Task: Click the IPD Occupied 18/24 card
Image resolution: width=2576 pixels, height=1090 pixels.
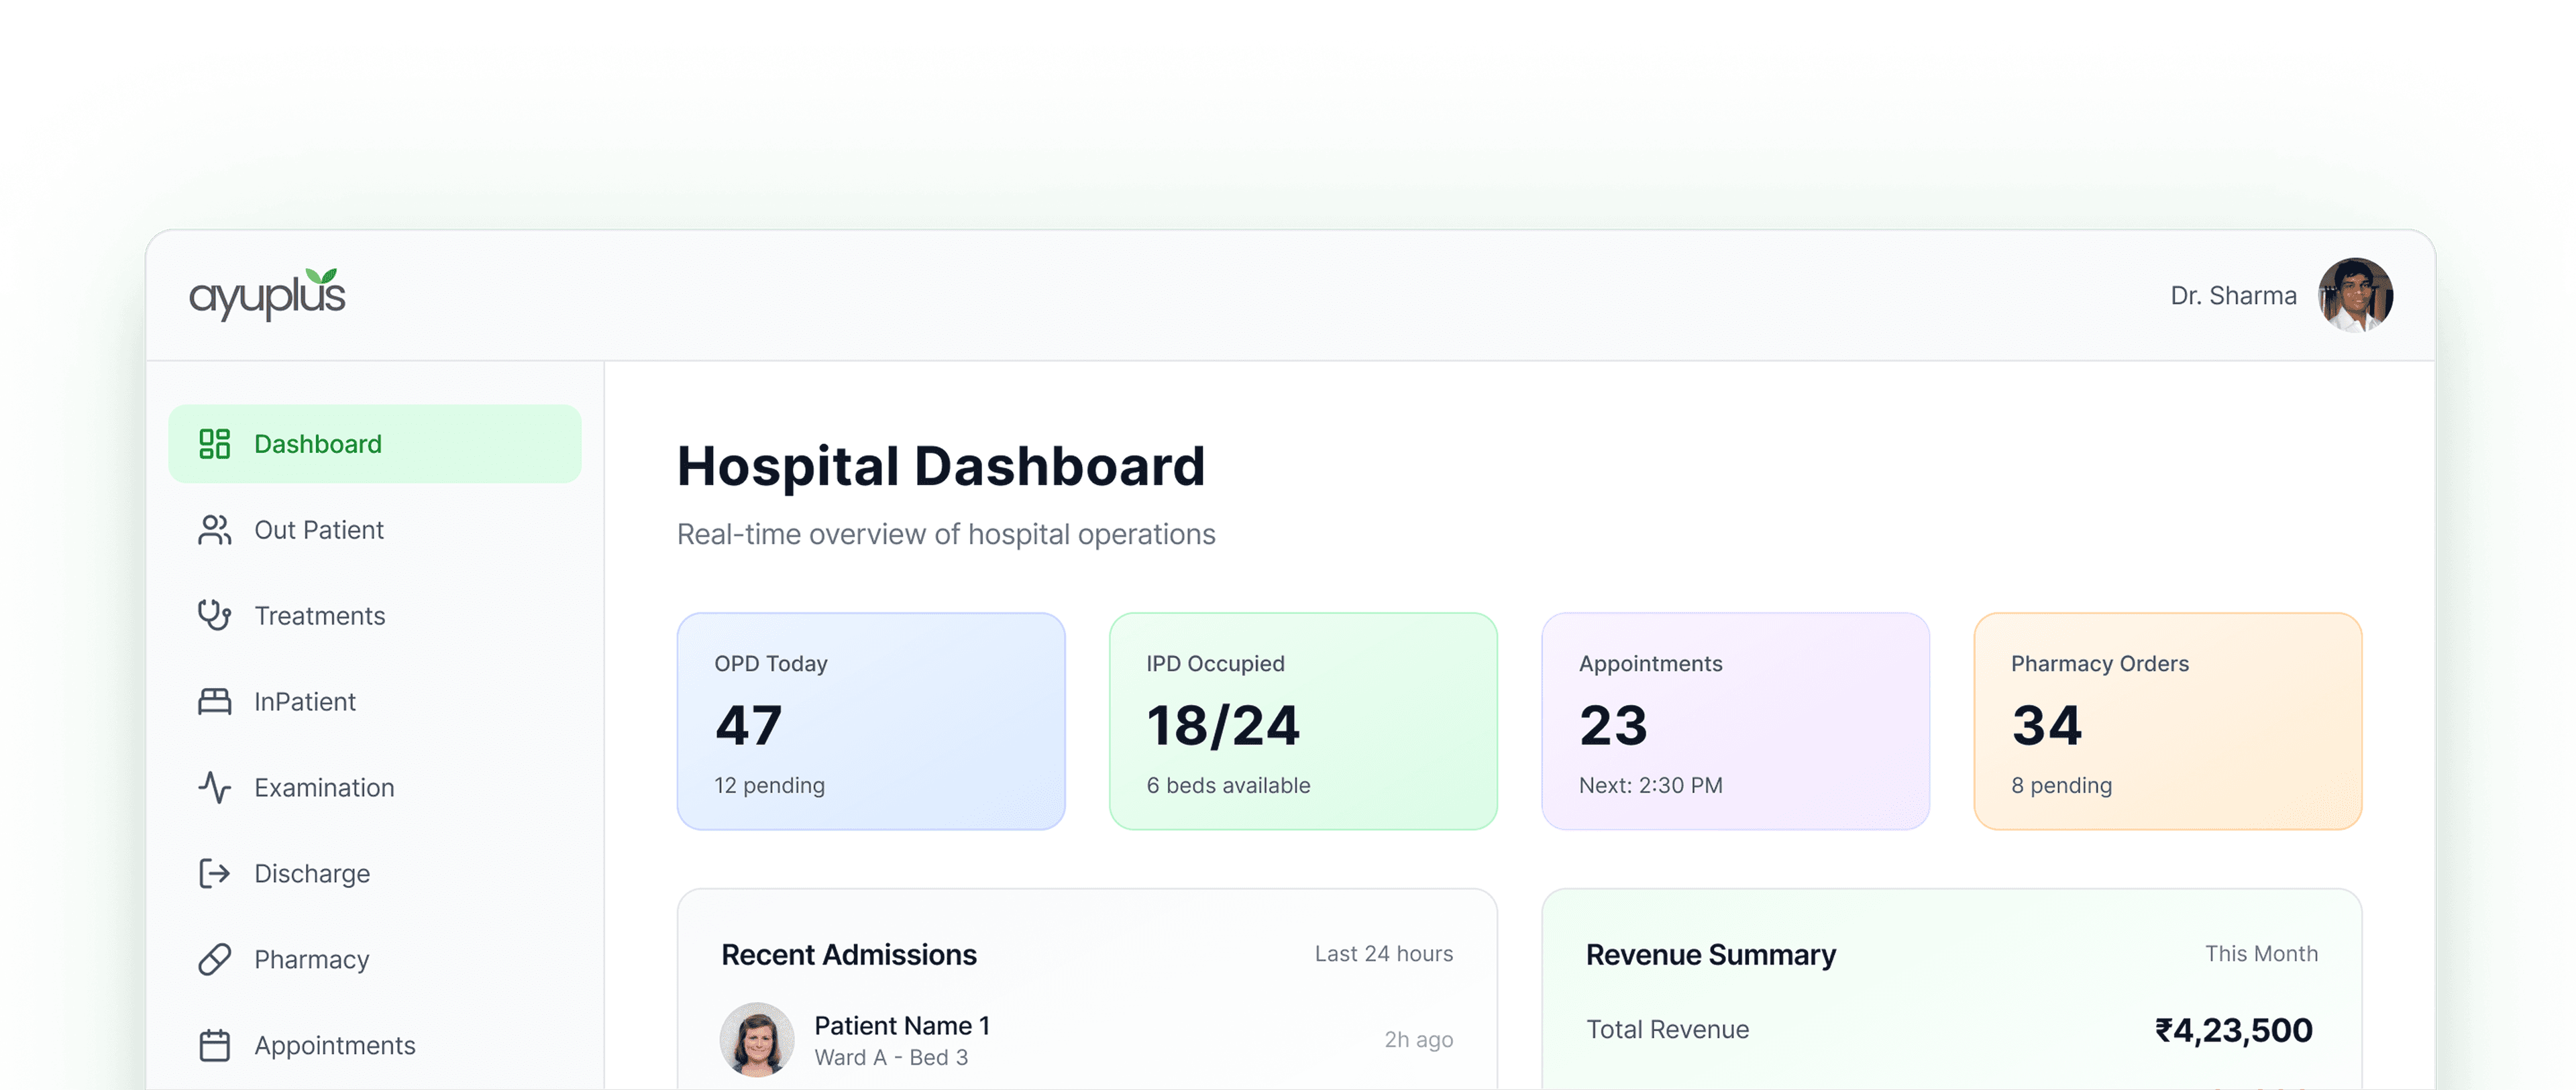Action: [1303, 721]
